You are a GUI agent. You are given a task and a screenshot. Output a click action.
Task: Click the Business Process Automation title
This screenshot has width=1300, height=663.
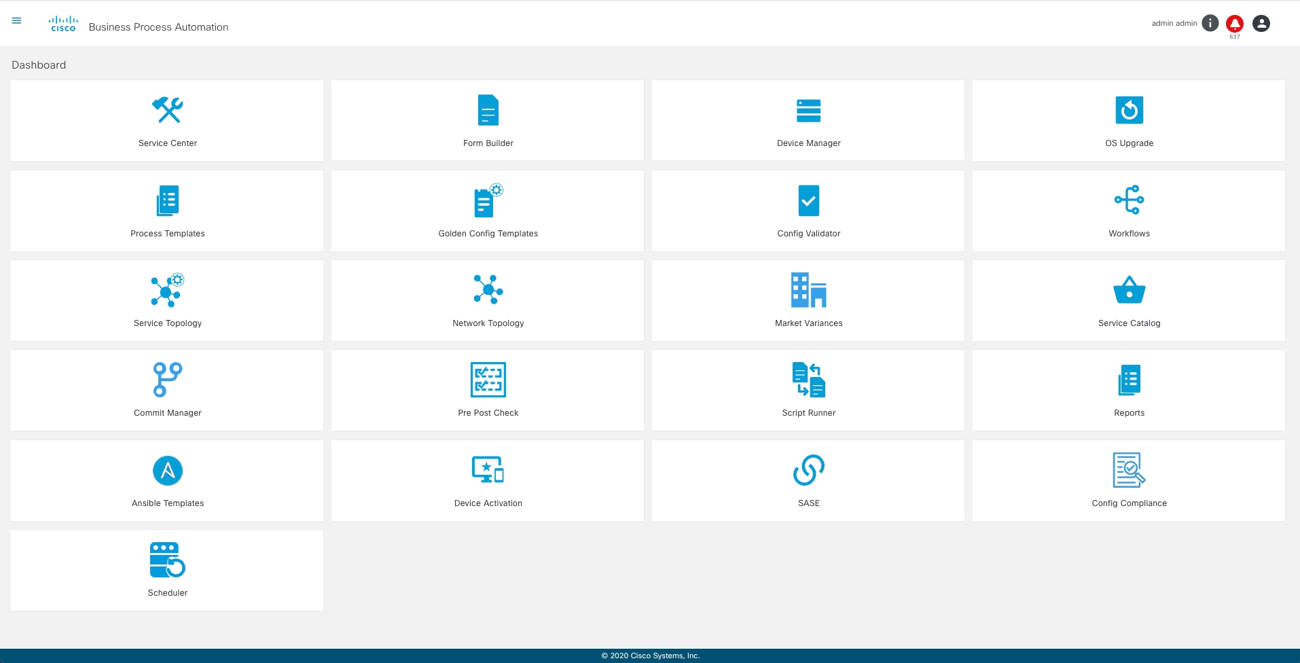158,27
